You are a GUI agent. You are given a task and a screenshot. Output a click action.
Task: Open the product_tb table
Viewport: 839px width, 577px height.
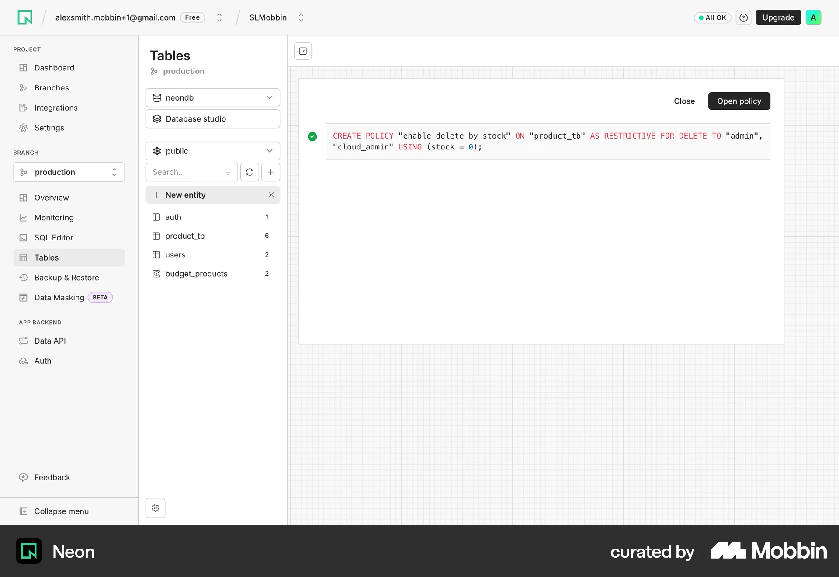pos(213,236)
